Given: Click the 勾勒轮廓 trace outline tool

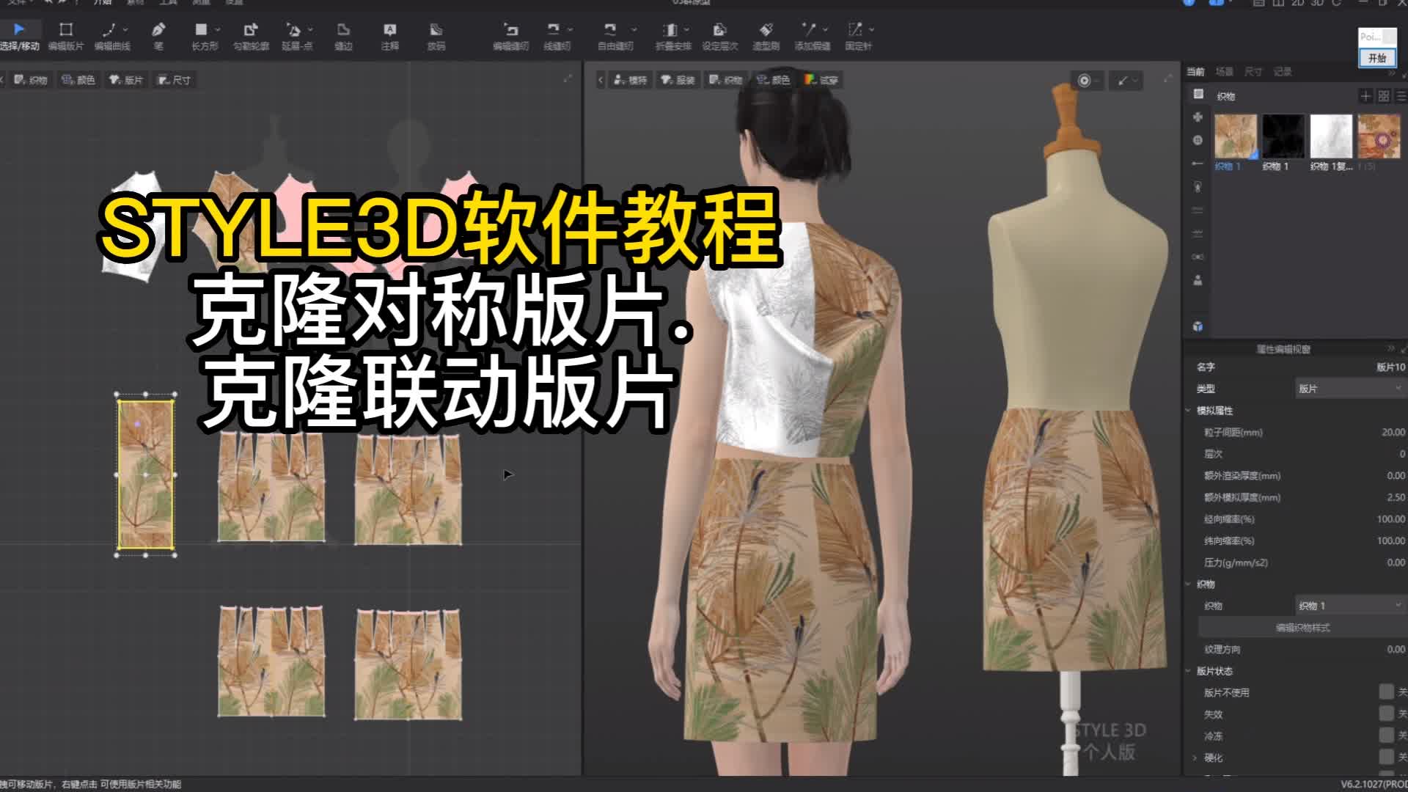Looking at the screenshot, I should 251,36.
